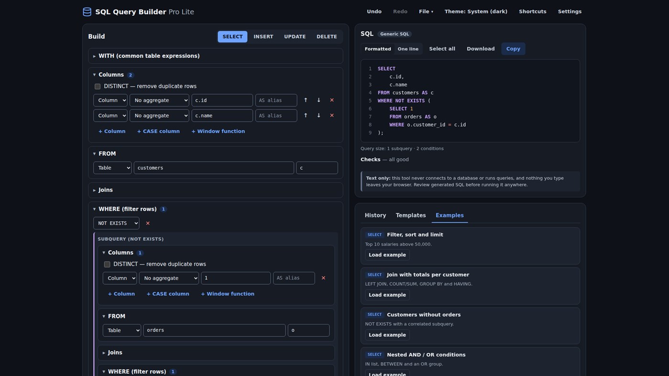Switch to the UPDATE query type
The image size is (669, 376).
coord(295,37)
